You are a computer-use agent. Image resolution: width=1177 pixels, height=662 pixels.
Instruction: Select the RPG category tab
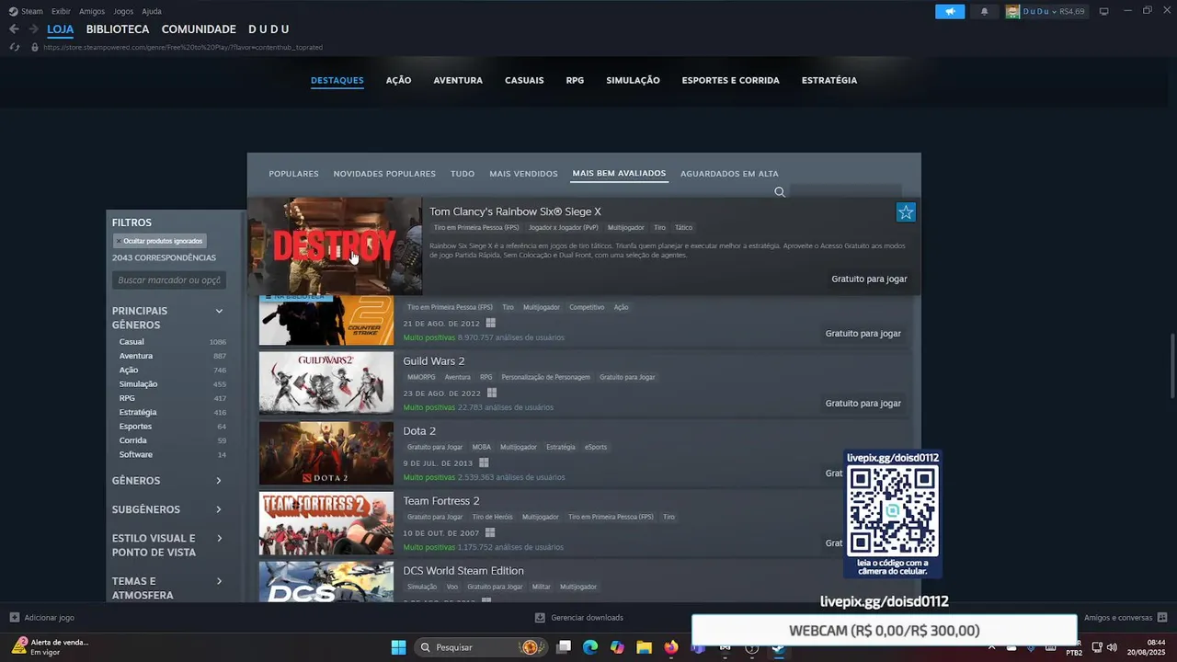tap(575, 80)
